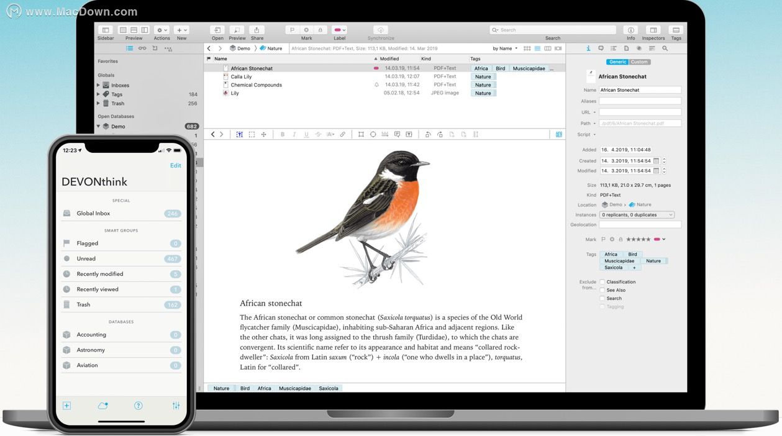Click the Aliases input field
The width and height of the screenshot is (782, 436).
[x=640, y=101]
